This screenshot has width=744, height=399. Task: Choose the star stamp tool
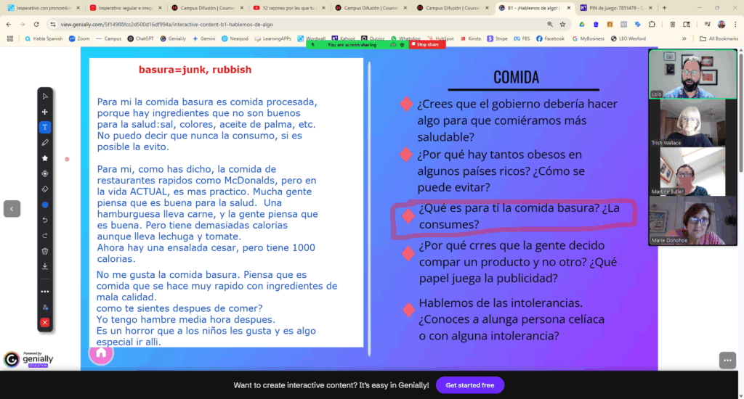coord(45,158)
